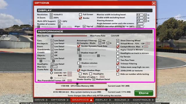The height and width of the screenshot is (104, 186).
Task: Open the Resolution dropdown
Action: coord(51,14)
